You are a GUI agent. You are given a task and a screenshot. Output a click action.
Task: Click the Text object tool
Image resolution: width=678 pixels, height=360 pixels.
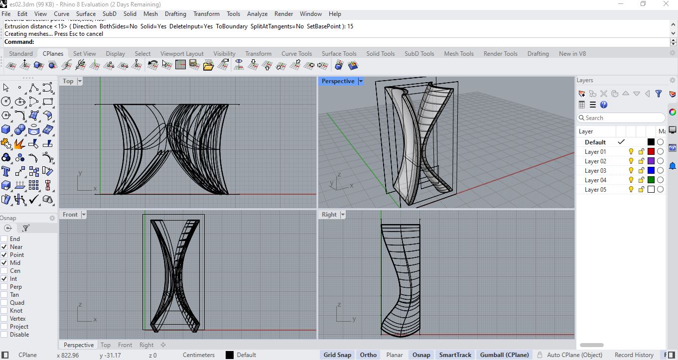6,172
